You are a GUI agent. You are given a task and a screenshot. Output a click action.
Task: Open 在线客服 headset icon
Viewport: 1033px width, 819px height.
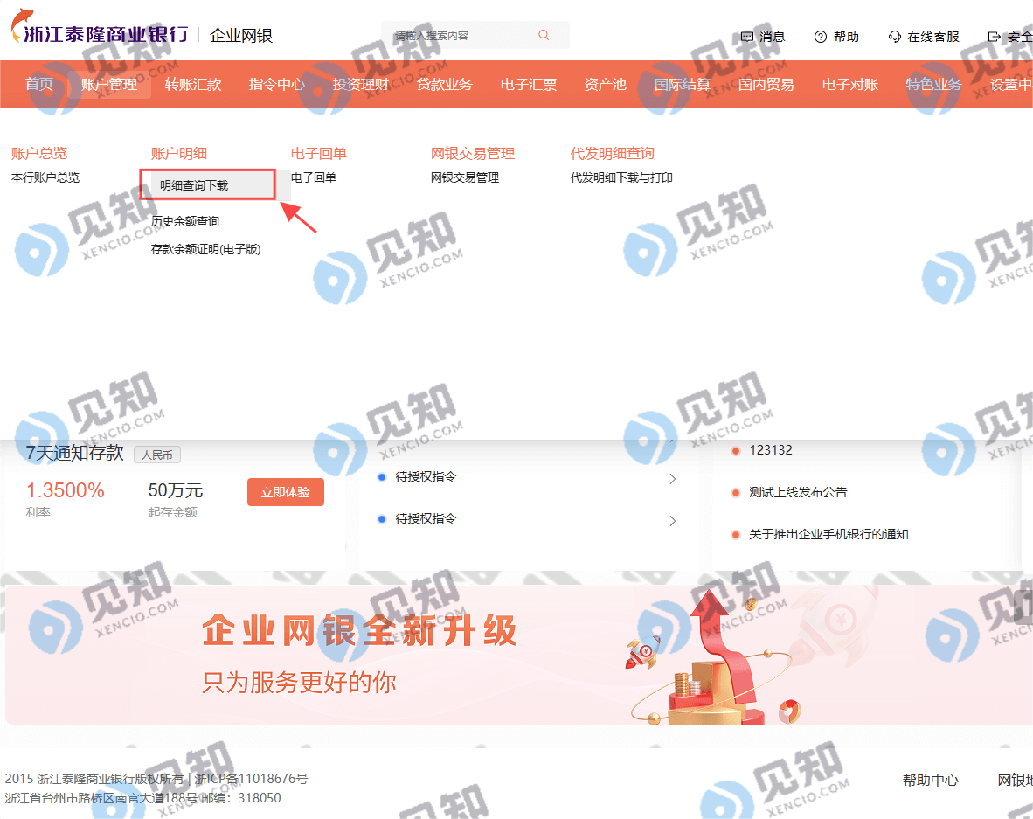pos(895,37)
